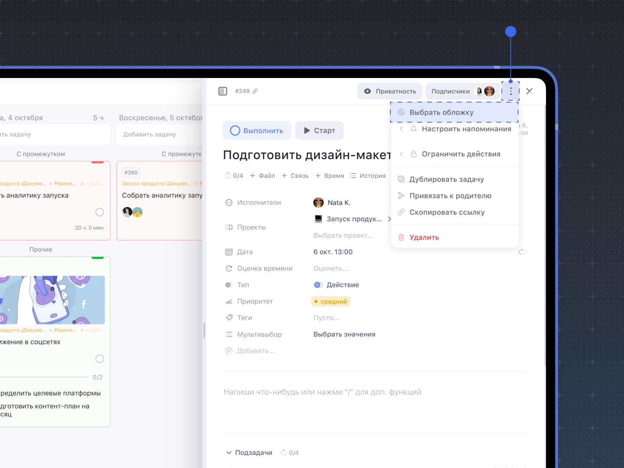Image resolution: width=624 pixels, height=468 pixels.
Task: Click the plus icon next to Файл
Action: click(x=253, y=176)
